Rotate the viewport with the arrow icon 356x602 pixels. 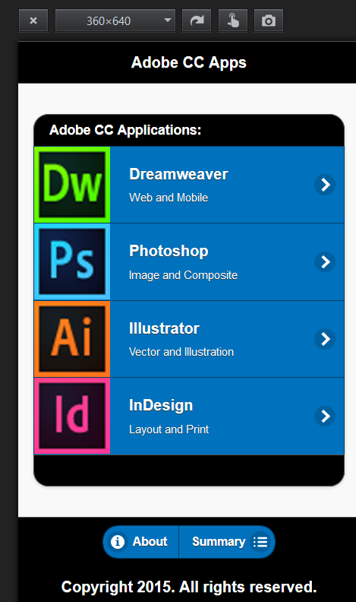[x=197, y=21]
